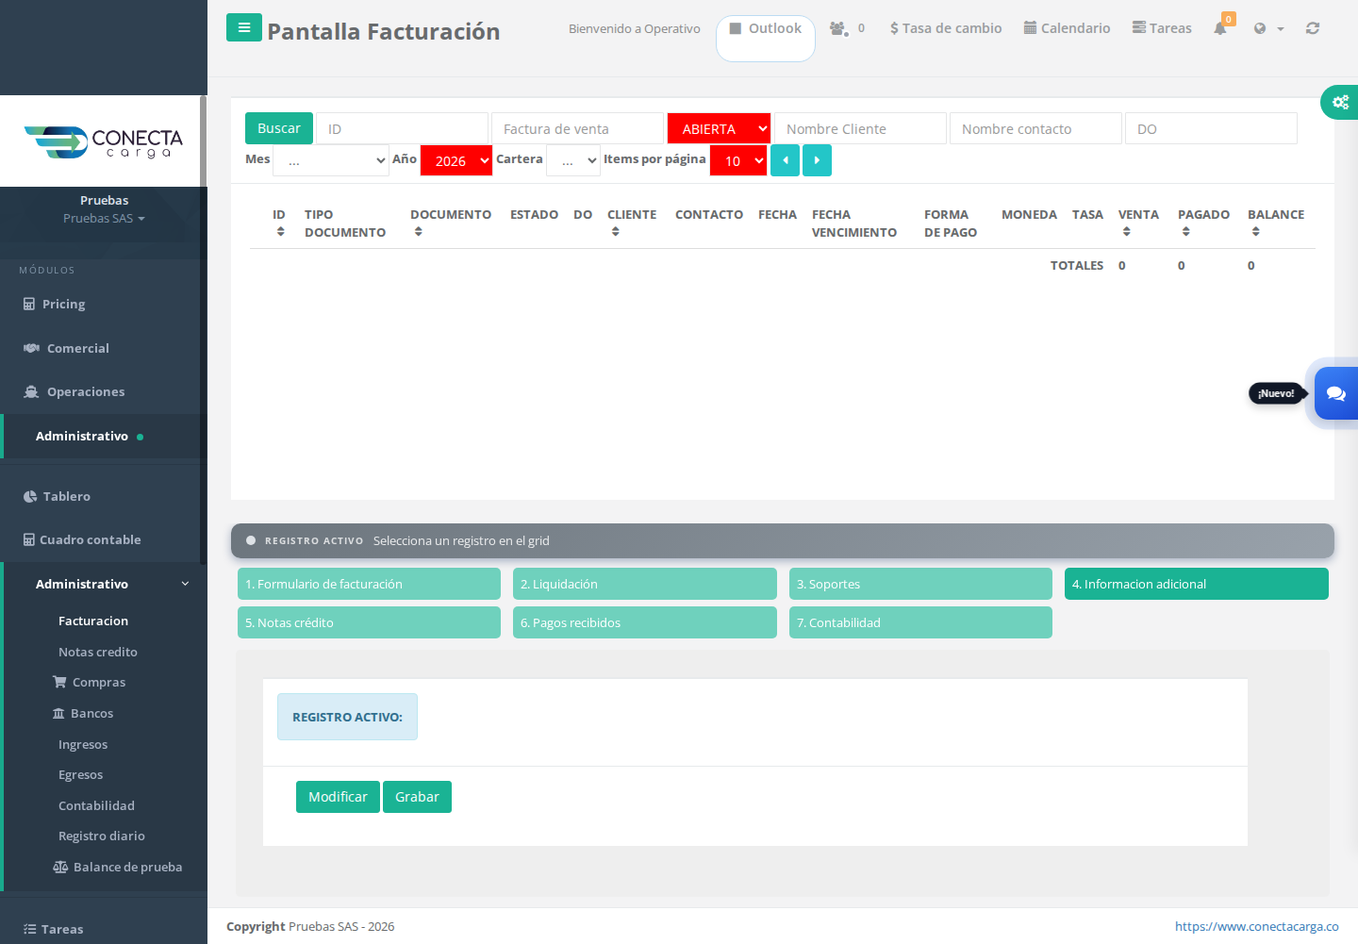
Task: Open the users group icon in the header
Action: coord(838,28)
